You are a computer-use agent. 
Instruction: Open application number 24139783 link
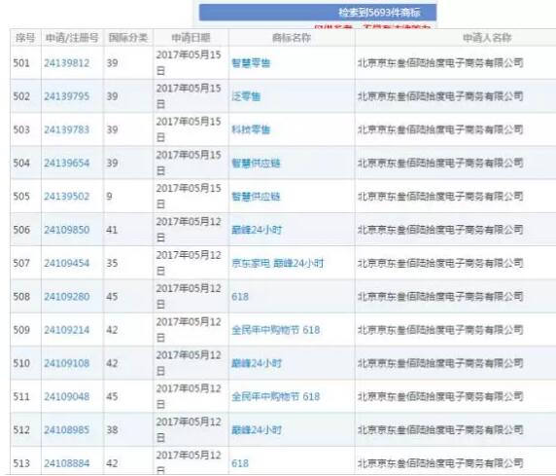point(67,129)
